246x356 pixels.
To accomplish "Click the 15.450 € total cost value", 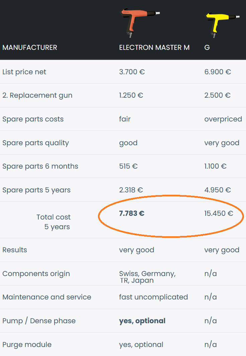I will [x=219, y=213].
